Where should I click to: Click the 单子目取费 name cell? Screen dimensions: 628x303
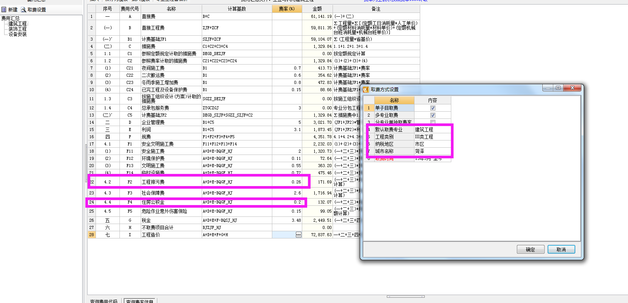(394, 108)
